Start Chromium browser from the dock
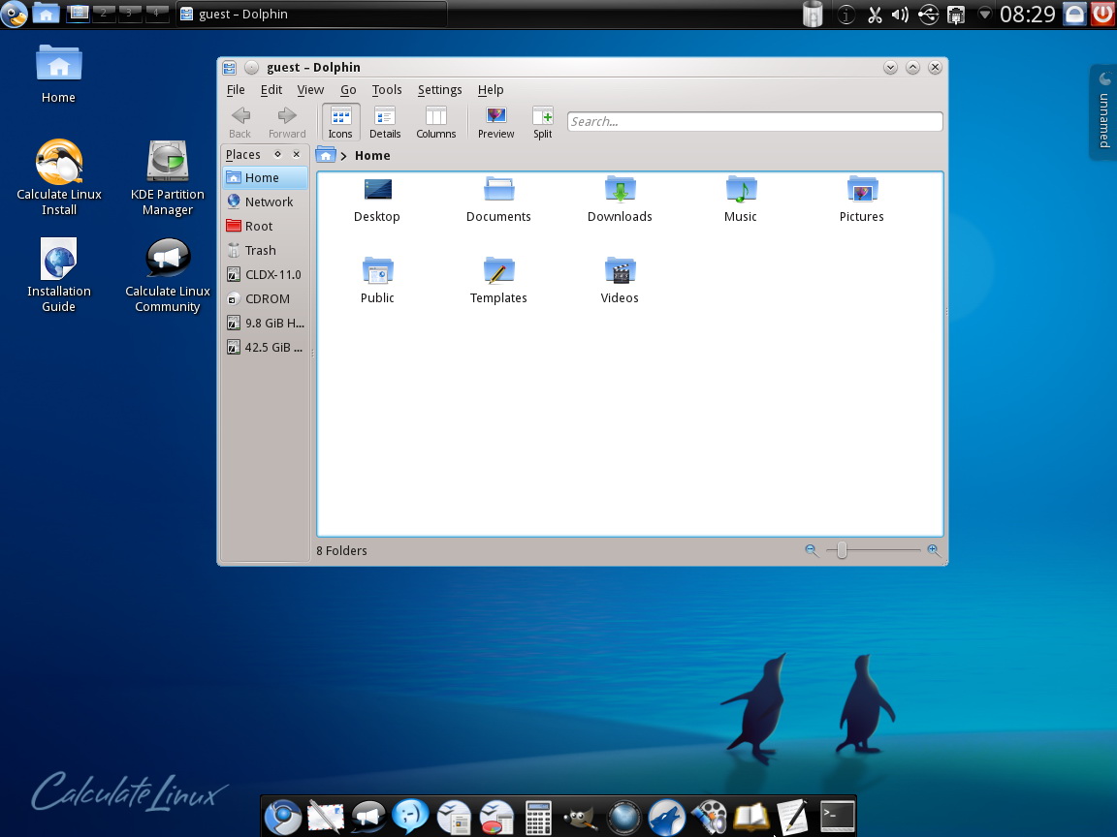The image size is (1117, 837). (x=283, y=817)
